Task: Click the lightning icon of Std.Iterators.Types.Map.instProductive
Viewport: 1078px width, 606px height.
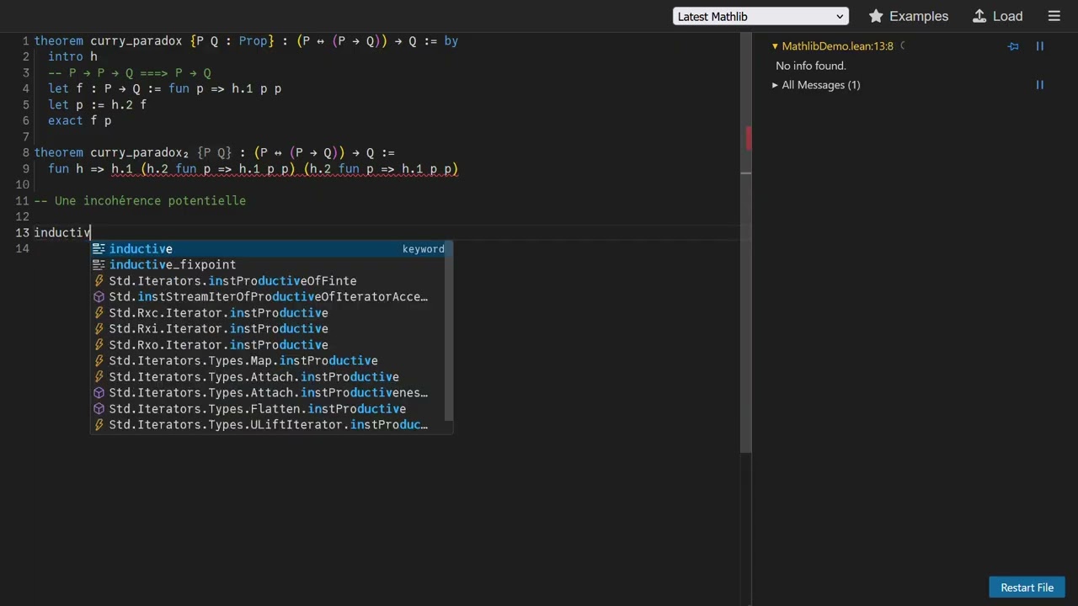Action: click(99, 361)
